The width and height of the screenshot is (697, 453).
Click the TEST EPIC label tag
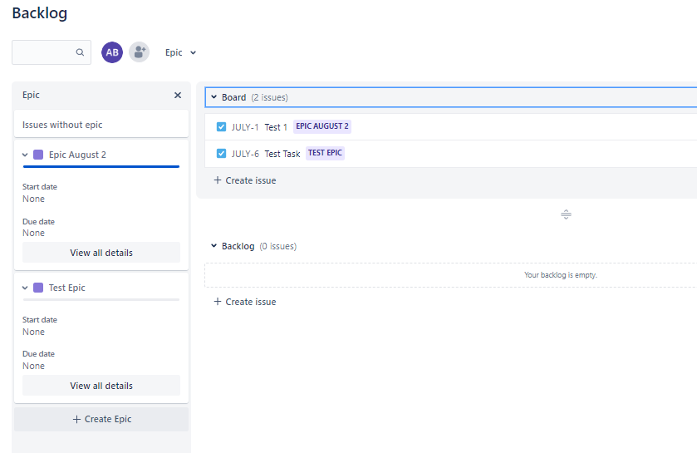coord(325,153)
